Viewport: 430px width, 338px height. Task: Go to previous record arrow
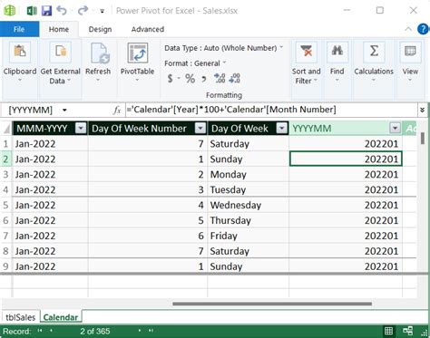(x=52, y=331)
